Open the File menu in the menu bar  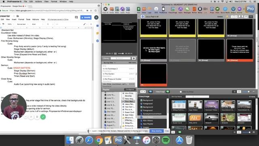pos(25,2)
